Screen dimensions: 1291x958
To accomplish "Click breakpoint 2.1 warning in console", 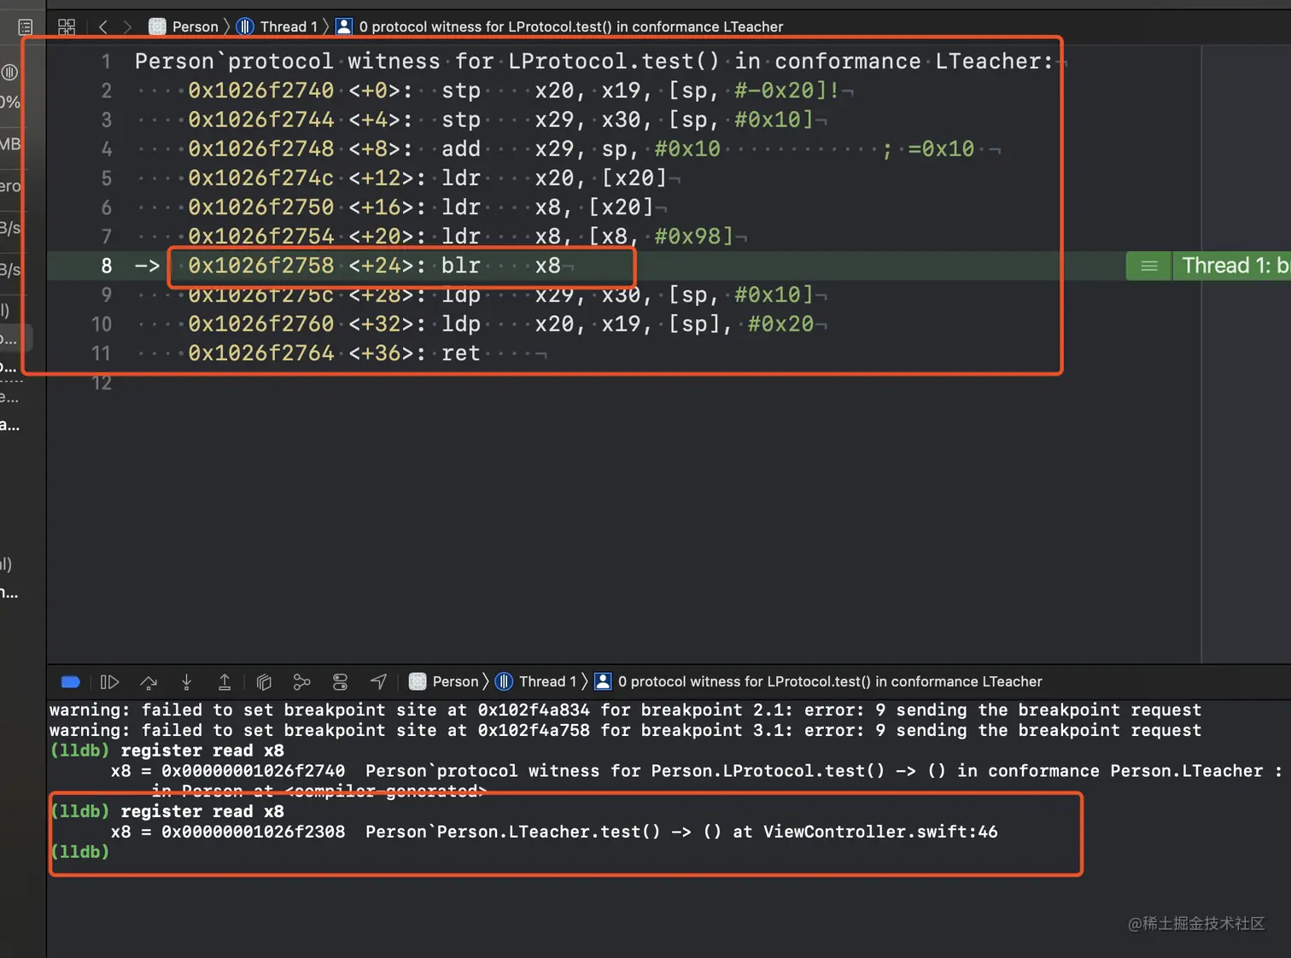I will point(625,710).
